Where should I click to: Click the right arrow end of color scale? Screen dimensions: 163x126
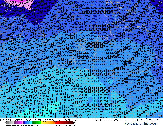pyautogui.click(x=74, y=123)
